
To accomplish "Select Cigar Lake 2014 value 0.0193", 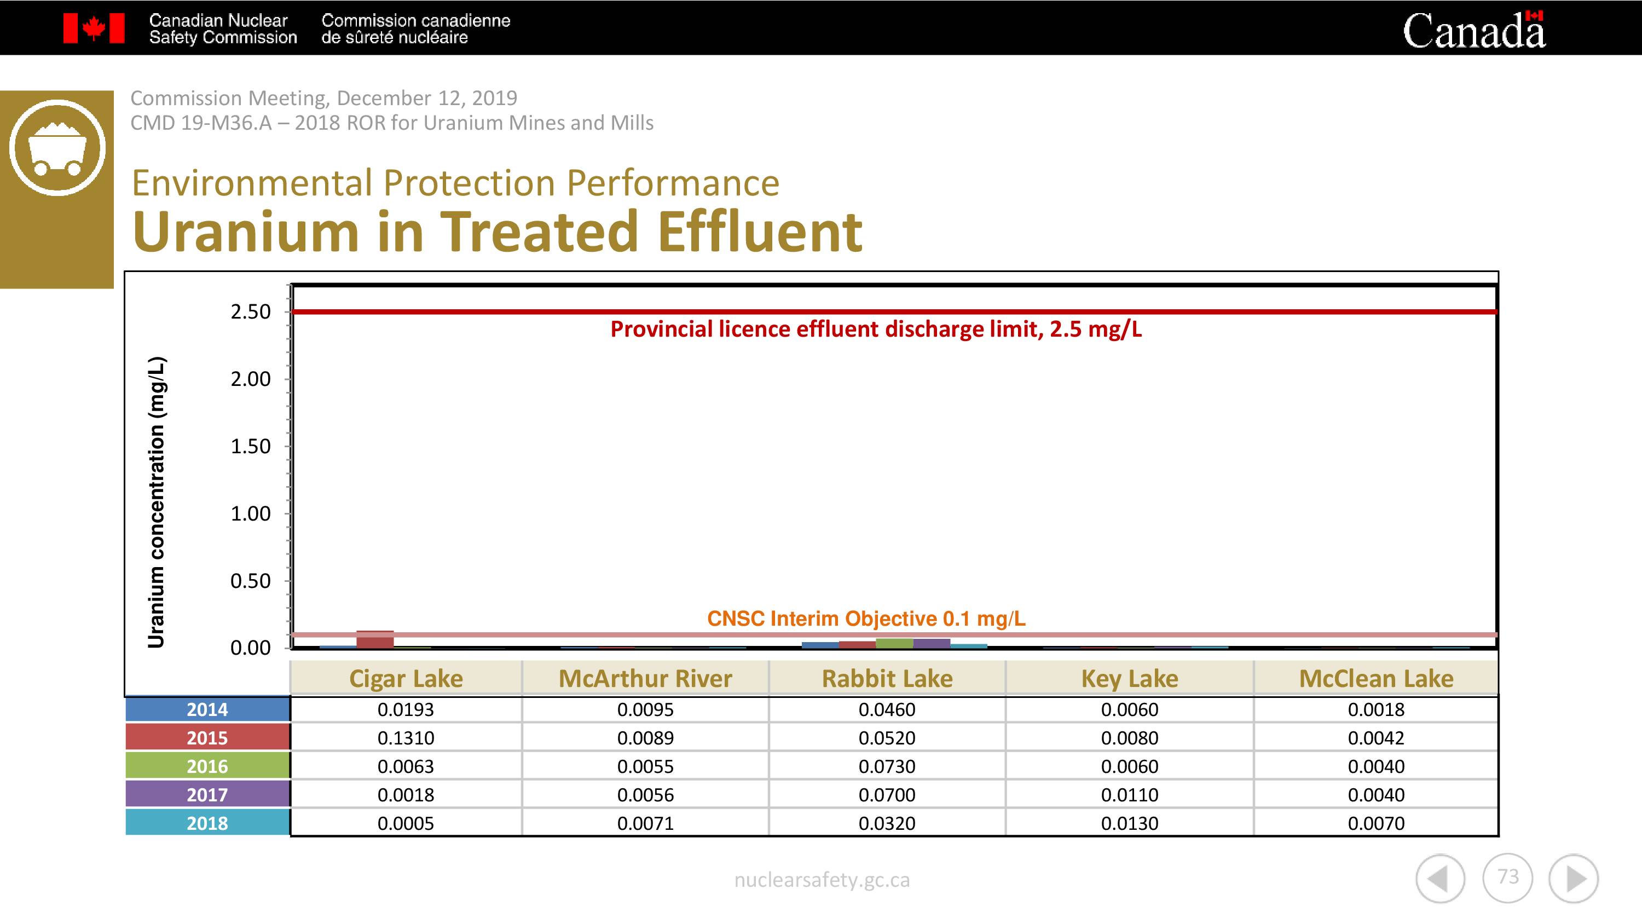I will [406, 709].
